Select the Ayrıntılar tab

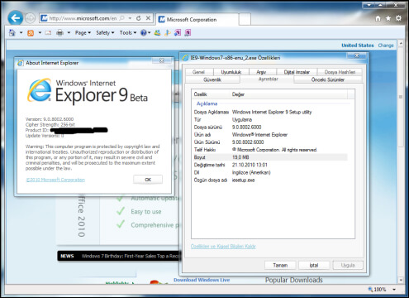(268, 79)
